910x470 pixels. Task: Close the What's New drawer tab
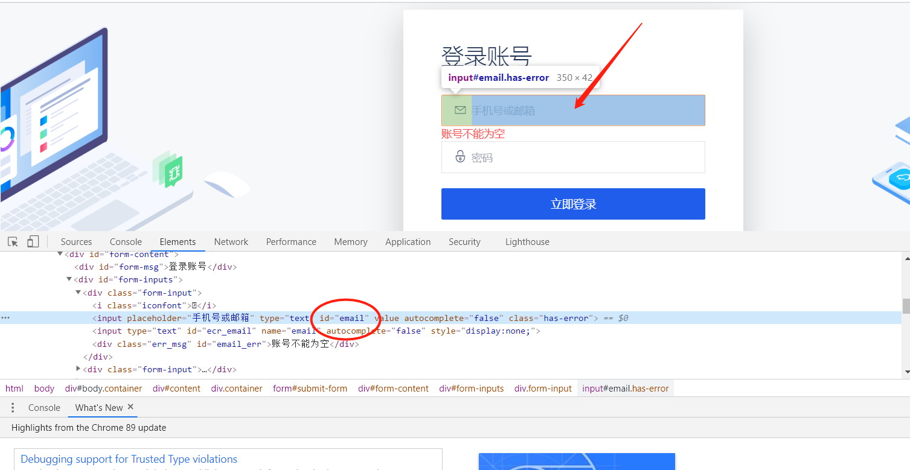pos(130,407)
